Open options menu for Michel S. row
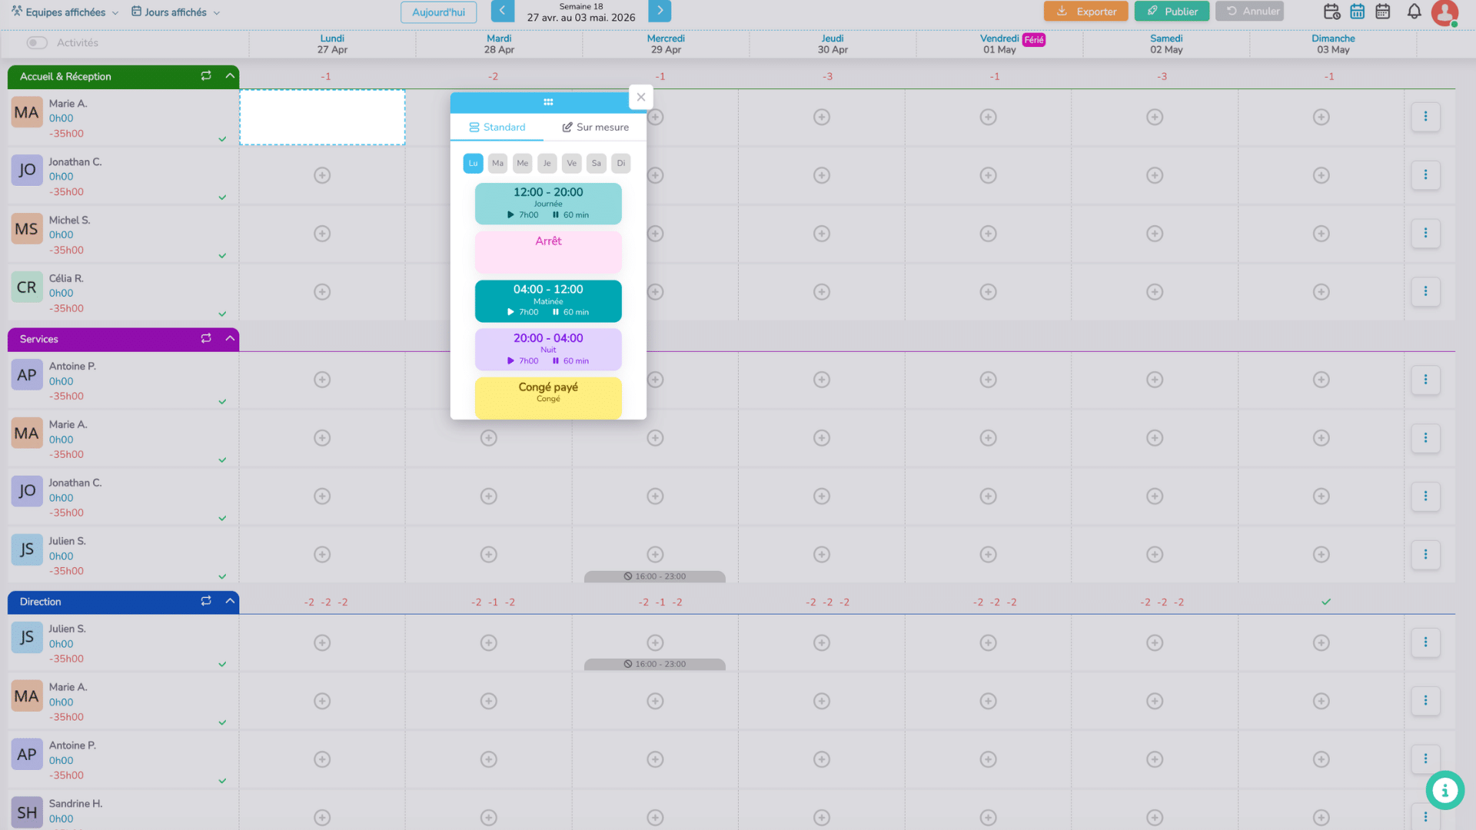1476x830 pixels. tap(1425, 233)
